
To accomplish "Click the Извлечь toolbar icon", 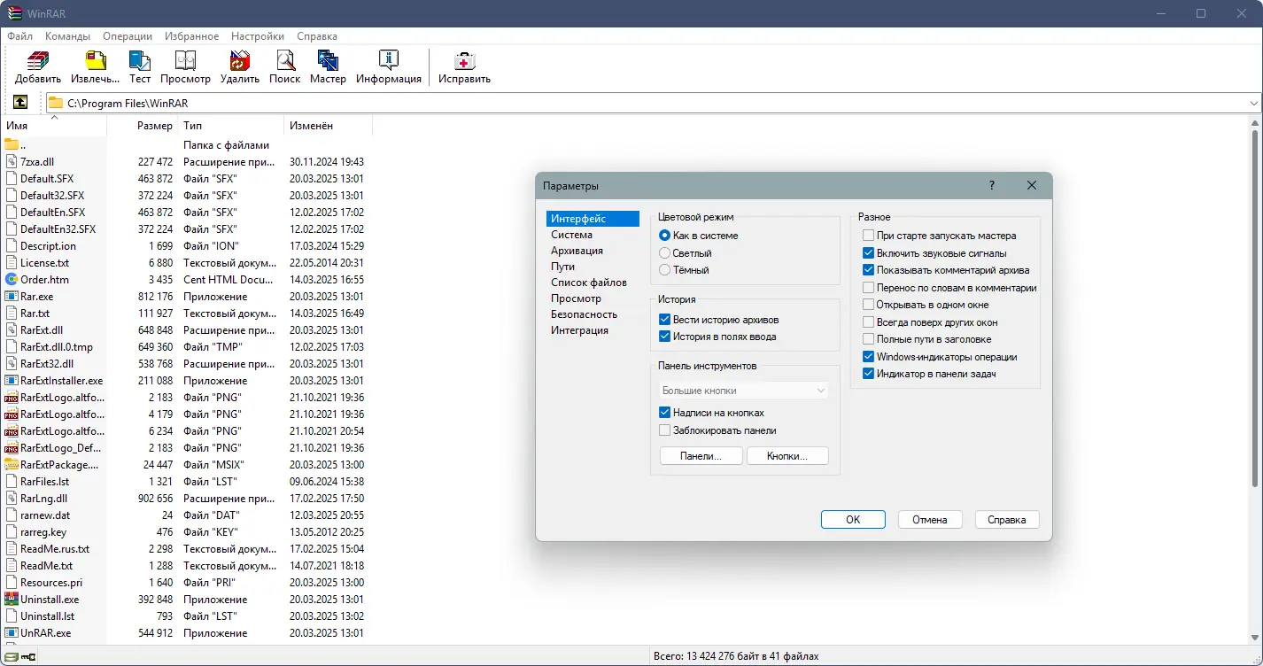I will [x=94, y=60].
